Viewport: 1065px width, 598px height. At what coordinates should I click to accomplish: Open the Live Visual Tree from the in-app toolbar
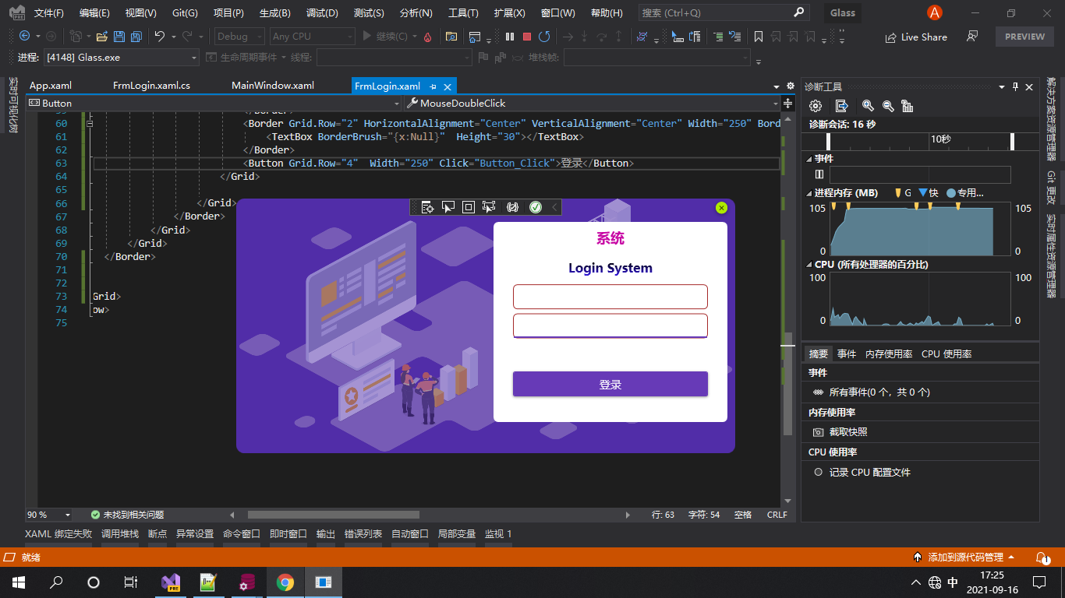[426, 207]
